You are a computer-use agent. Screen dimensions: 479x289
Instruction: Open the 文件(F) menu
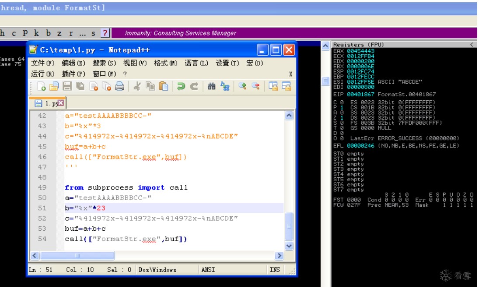43,63
